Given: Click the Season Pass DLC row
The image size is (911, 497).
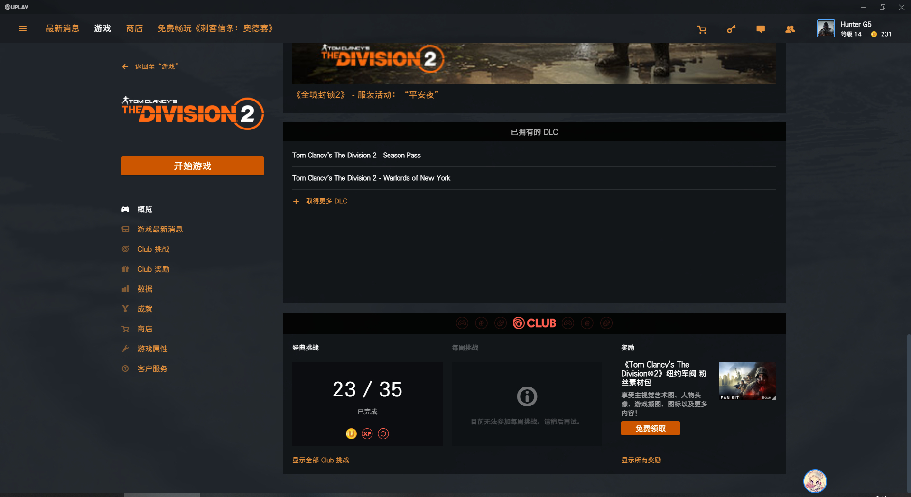Looking at the screenshot, I should [534, 155].
